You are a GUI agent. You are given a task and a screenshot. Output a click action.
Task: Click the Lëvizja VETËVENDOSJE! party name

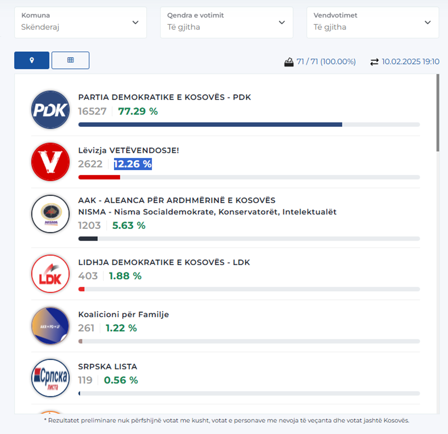coord(129,150)
